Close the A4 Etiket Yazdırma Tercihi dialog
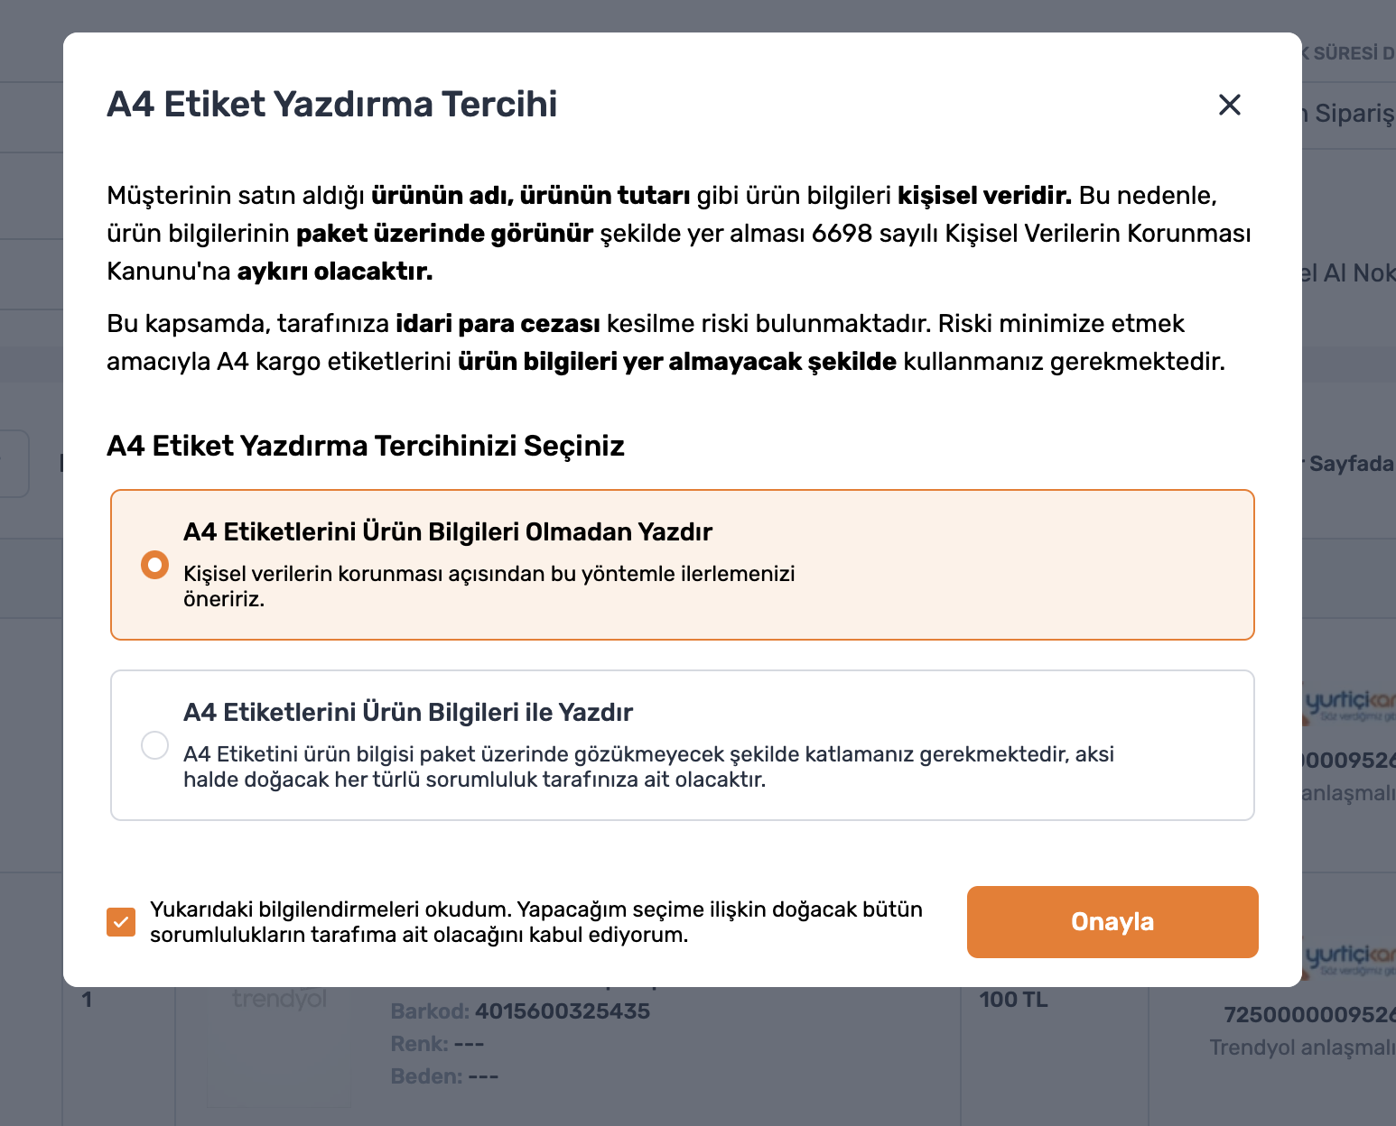Image resolution: width=1396 pixels, height=1126 pixels. 1229,105
